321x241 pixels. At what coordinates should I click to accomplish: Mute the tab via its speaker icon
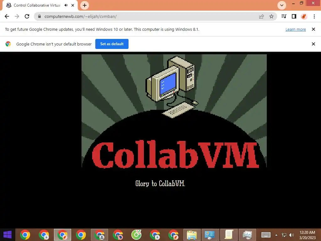pos(66,5)
